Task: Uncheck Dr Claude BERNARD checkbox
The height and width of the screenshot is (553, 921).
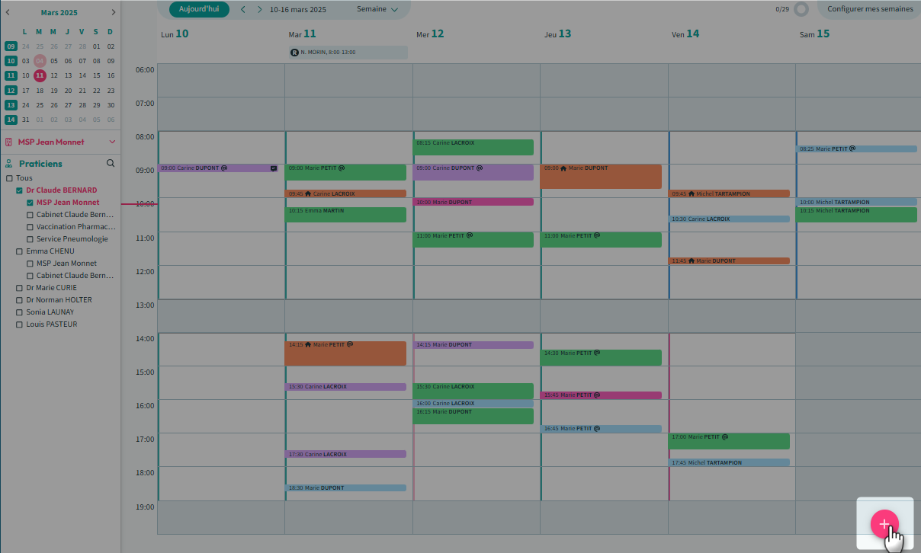Action: pyautogui.click(x=20, y=190)
